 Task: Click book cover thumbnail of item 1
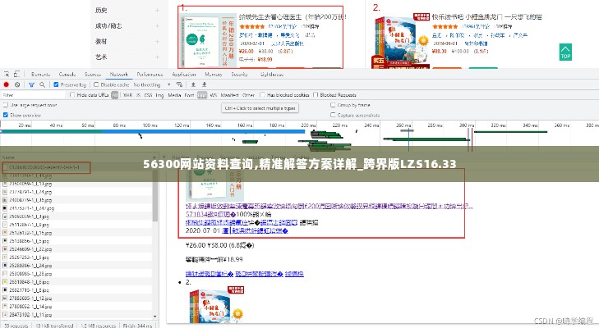208,40
